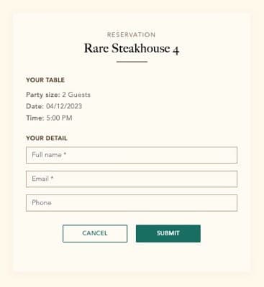Click the word Steakhouse in the title
The height and width of the screenshot is (287, 264).
[141, 48]
